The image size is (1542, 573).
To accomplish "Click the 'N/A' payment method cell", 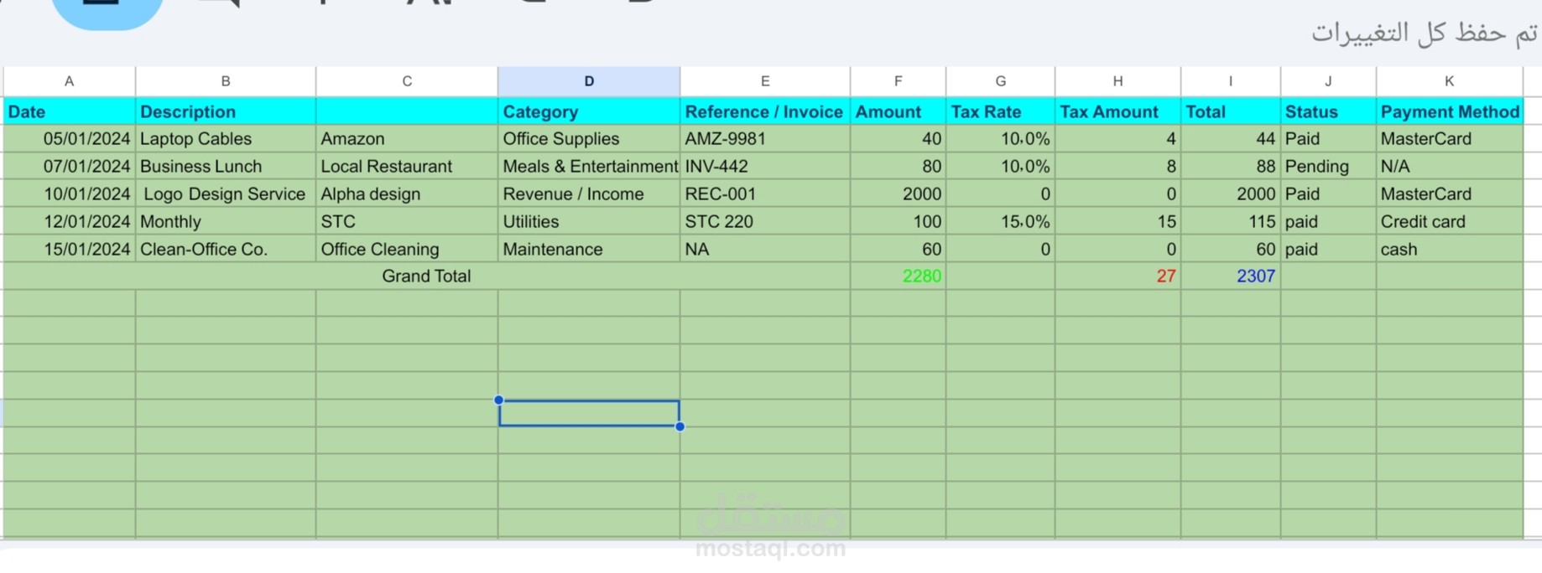I will pos(1450,167).
